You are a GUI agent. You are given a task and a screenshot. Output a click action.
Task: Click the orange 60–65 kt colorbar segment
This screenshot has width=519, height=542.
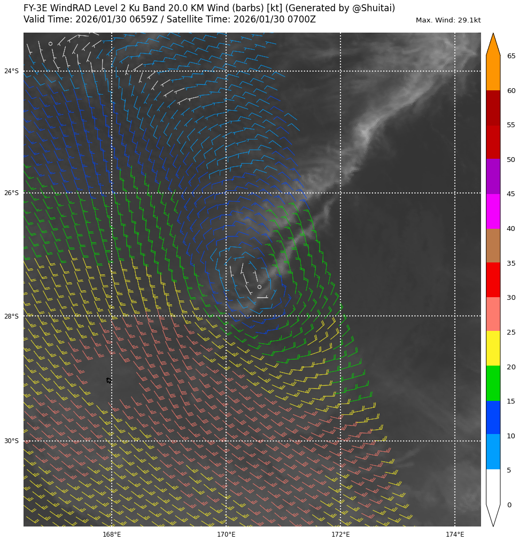pyautogui.click(x=493, y=73)
